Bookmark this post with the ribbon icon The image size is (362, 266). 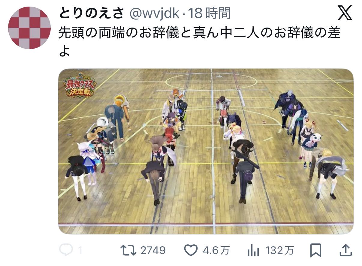[316, 250]
